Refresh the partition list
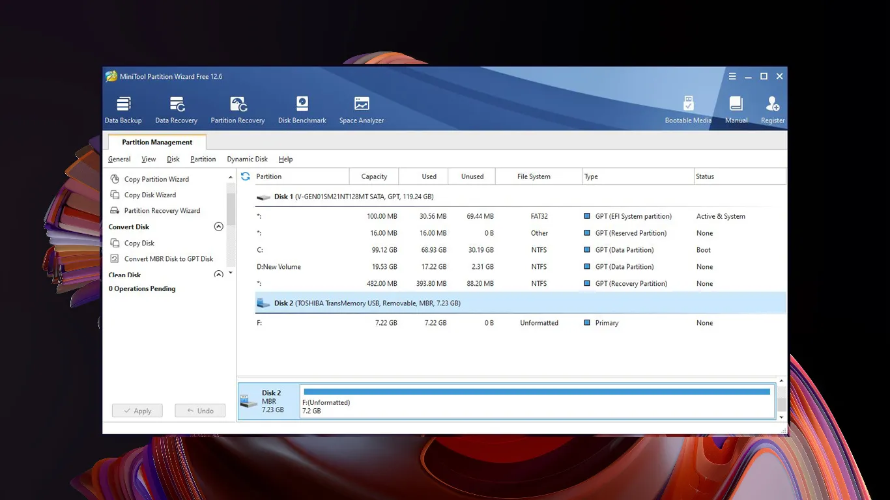 coord(245,176)
